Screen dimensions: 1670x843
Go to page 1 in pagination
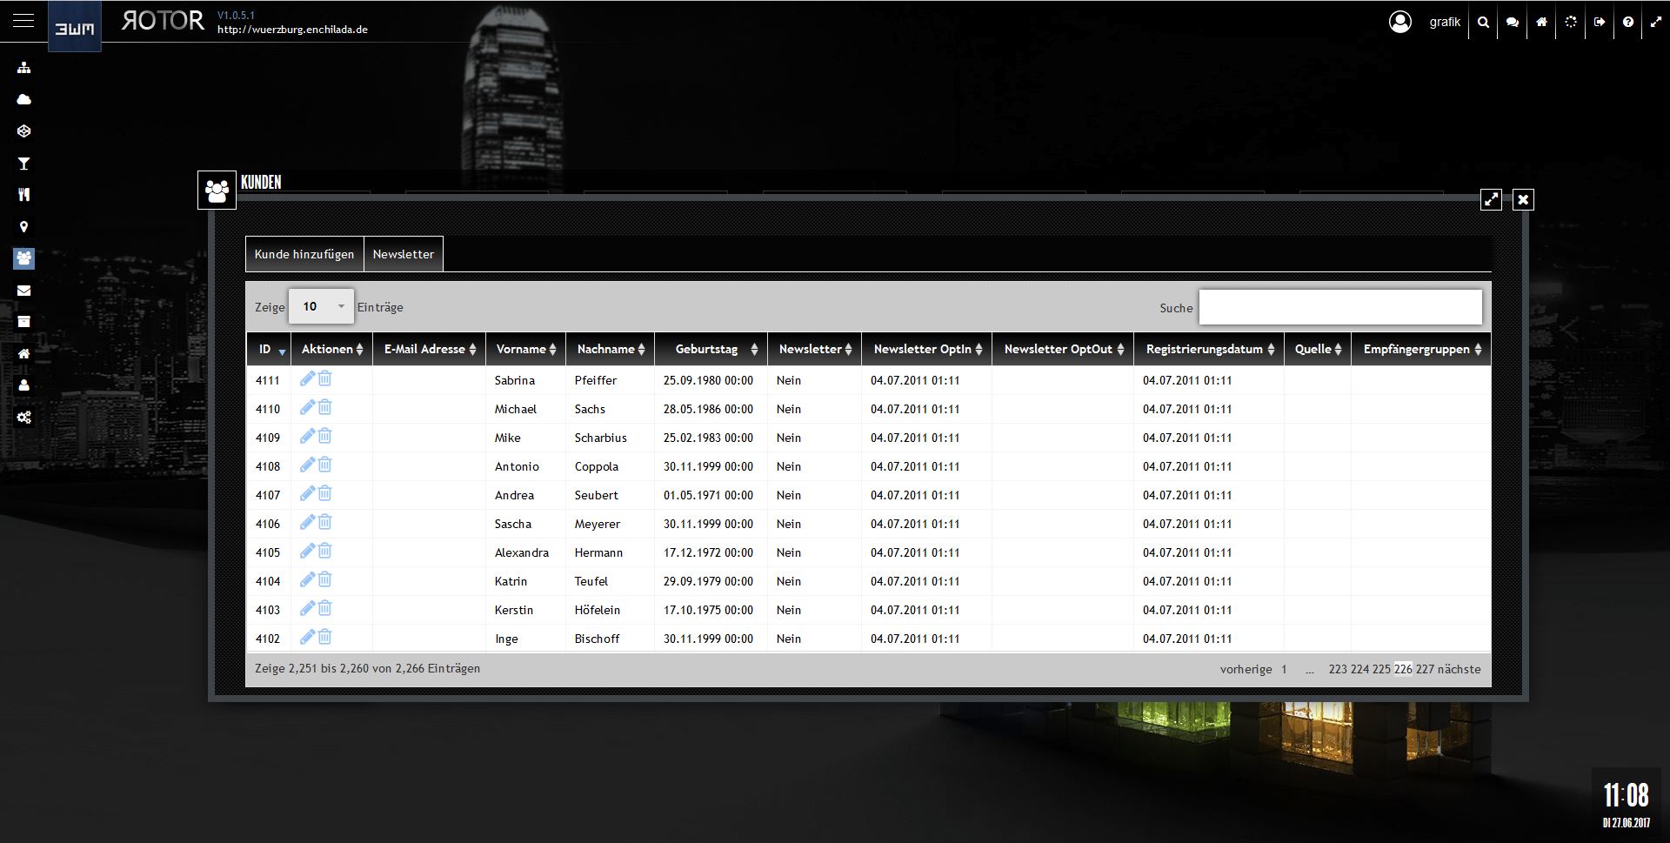point(1283,669)
